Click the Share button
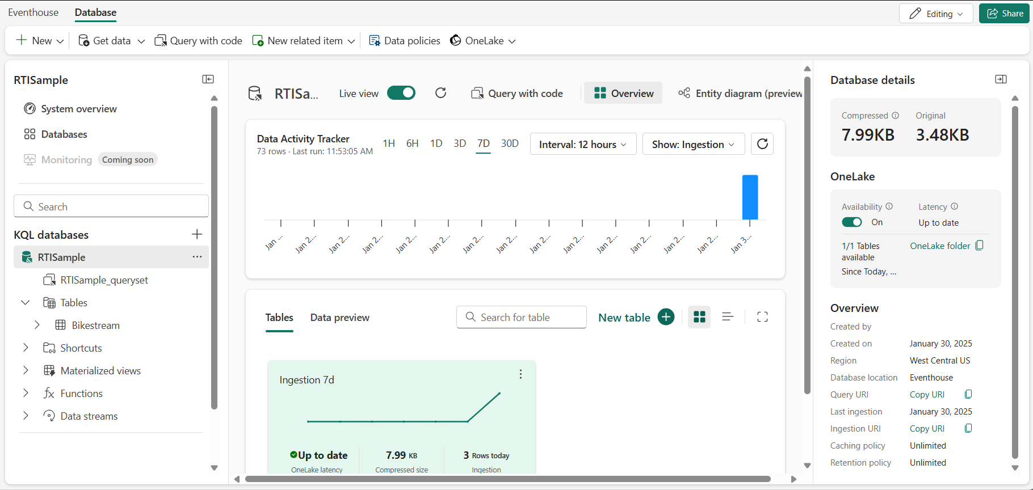Screen dimensions: 1033x490 pos(1004,14)
